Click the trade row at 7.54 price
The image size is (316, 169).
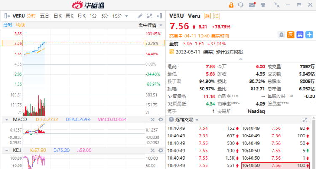pyautogui.click(x=203, y=128)
